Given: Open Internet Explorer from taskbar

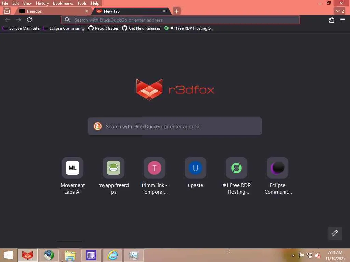Looking at the screenshot, I should pyautogui.click(x=112, y=255).
